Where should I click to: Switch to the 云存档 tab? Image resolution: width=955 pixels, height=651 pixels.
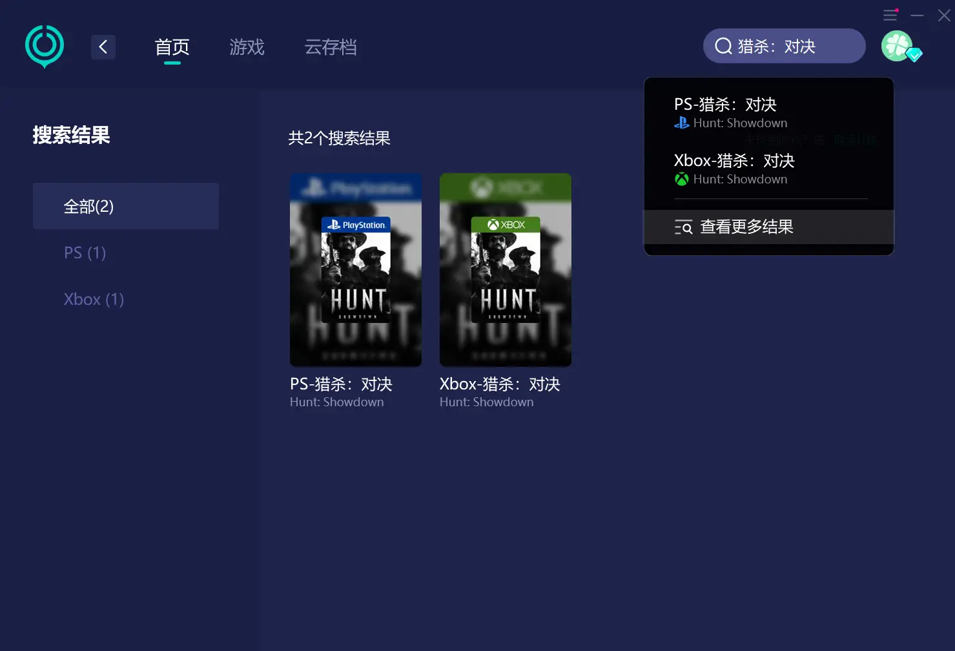(331, 47)
